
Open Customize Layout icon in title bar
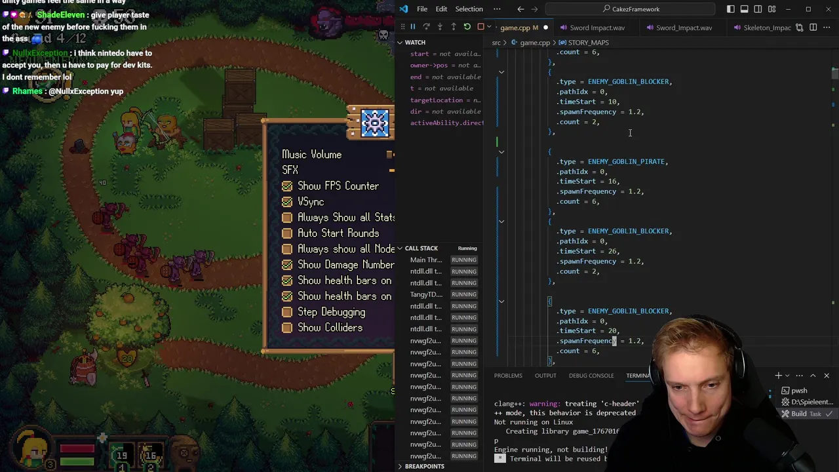coord(772,9)
